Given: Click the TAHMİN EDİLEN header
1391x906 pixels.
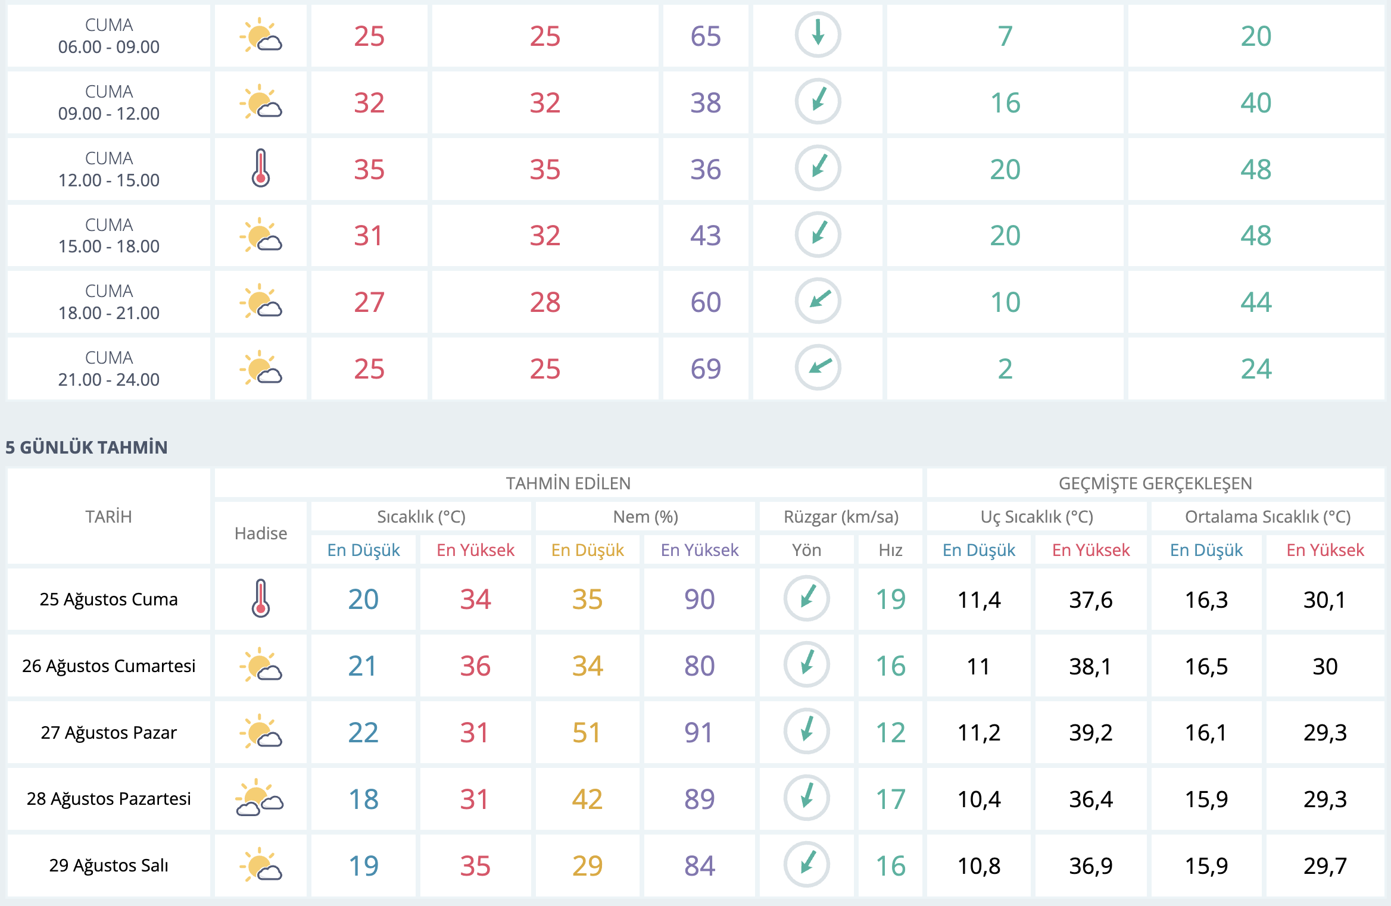Looking at the screenshot, I should tap(568, 483).
